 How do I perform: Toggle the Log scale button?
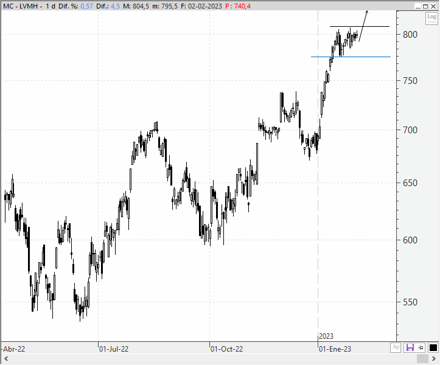431,18
